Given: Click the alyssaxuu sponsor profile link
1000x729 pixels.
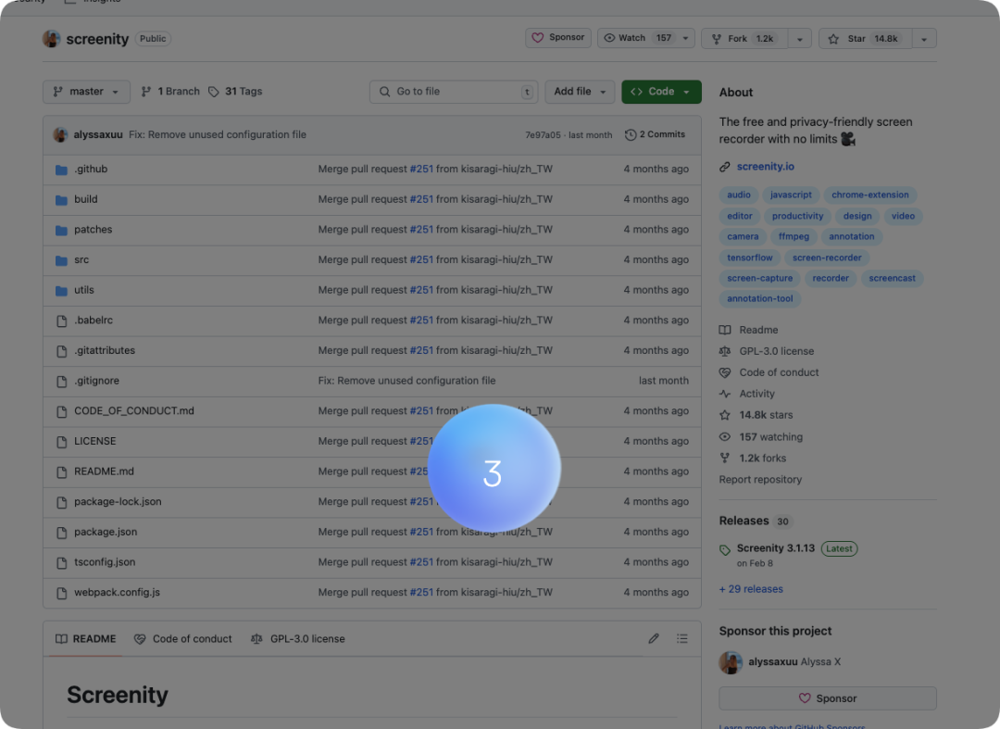Looking at the screenshot, I should (x=772, y=662).
